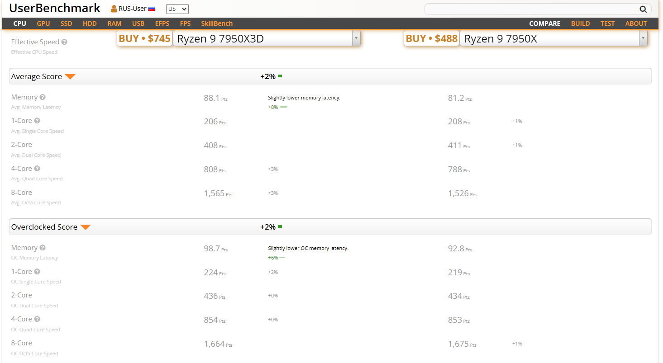Collapse the Average Score section

click(x=70, y=77)
